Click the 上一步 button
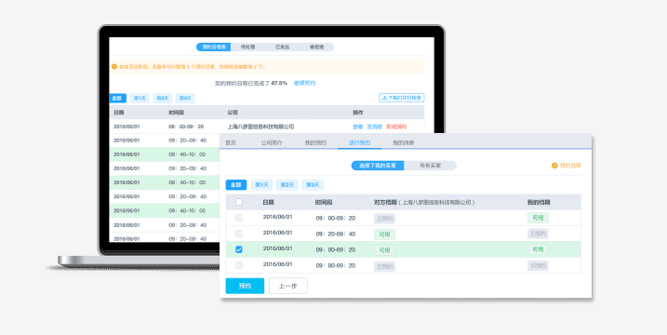Viewport: 667px width, 335px height. pos(288,286)
